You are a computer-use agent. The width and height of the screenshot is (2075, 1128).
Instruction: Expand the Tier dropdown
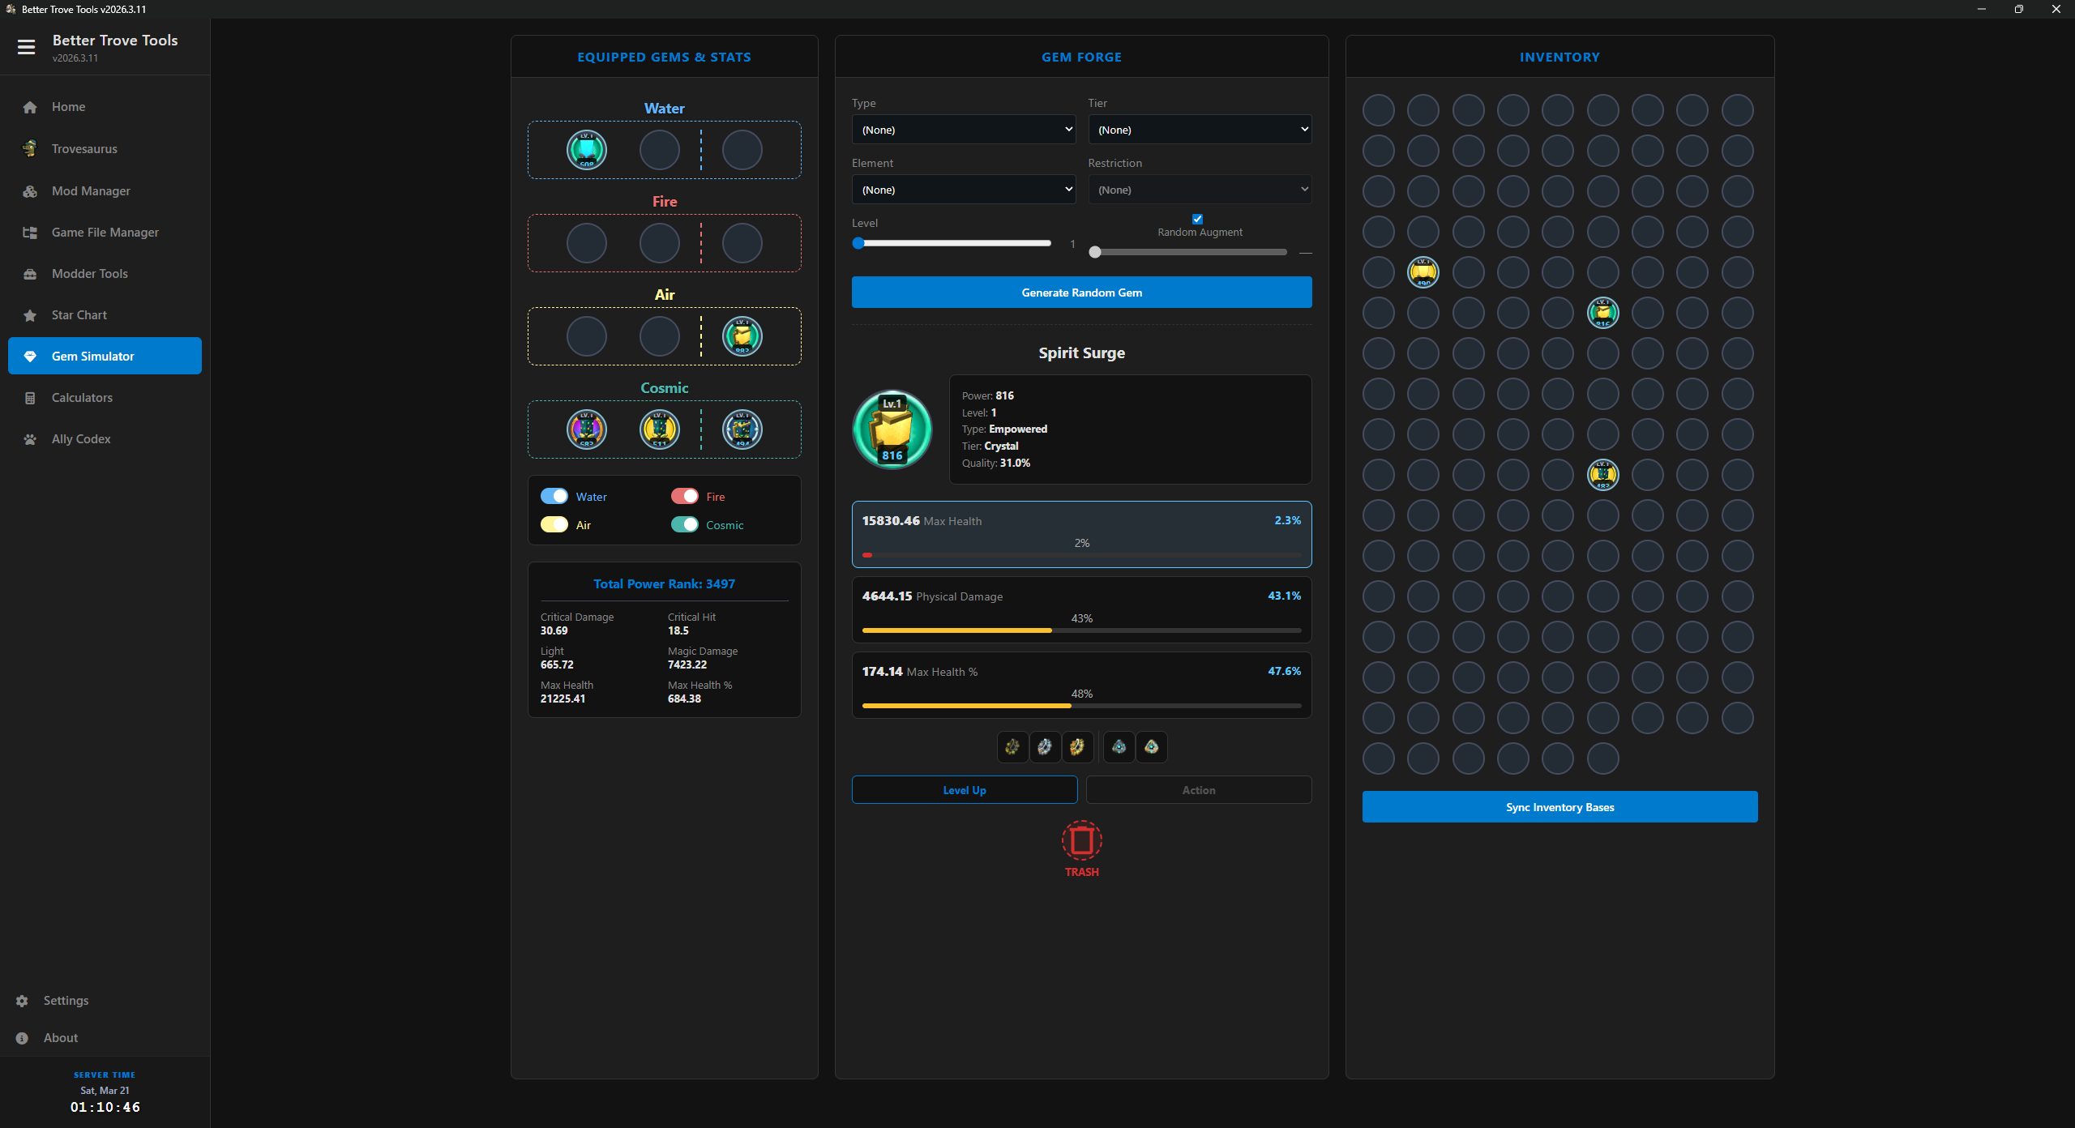[x=1199, y=130]
